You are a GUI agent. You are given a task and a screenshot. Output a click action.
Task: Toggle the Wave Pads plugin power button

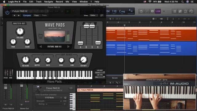click(x=7, y=12)
